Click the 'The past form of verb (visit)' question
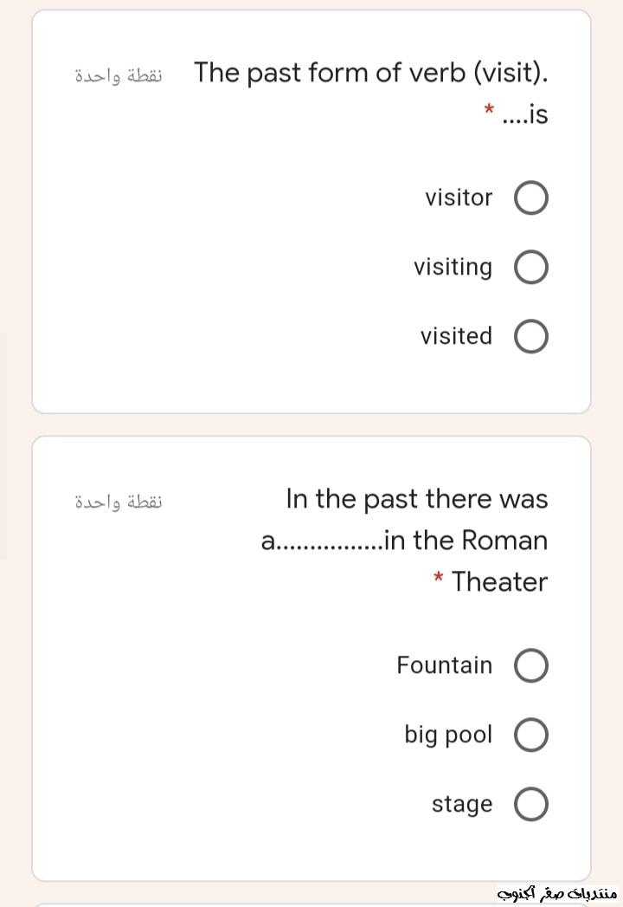623x907 pixels. [x=371, y=72]
